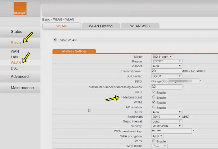
Task: Go to the WAN settings page
Action: [15, 51]
